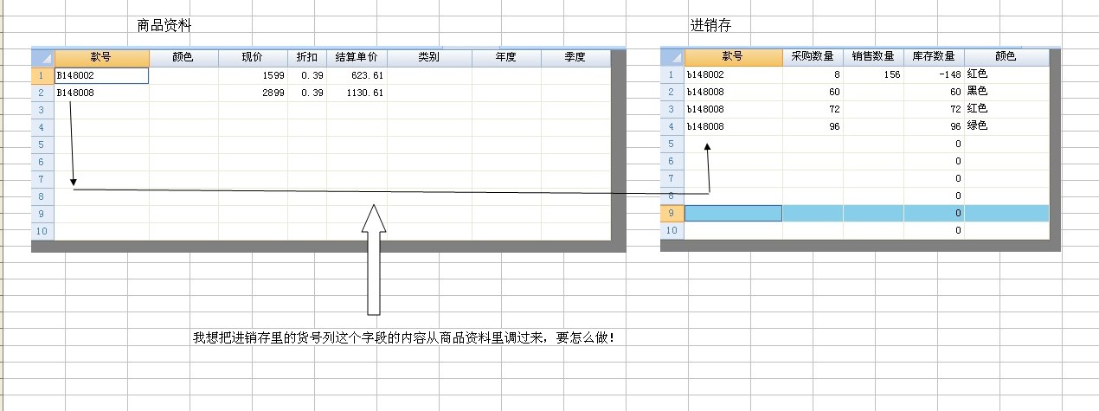Click select-all corner of 商品资料 table
Image resolution: width=1099 pixels, height=411 pixels.
[42, 58]
